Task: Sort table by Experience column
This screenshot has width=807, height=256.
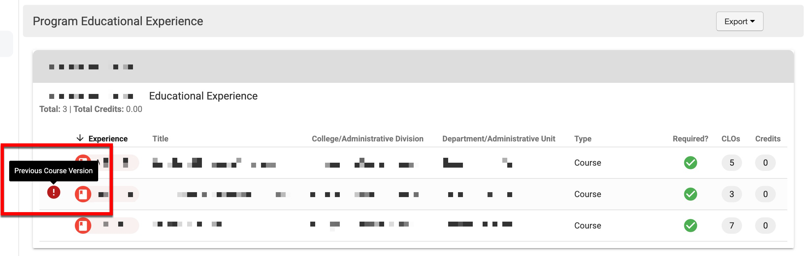Action: tap(108, 139)
